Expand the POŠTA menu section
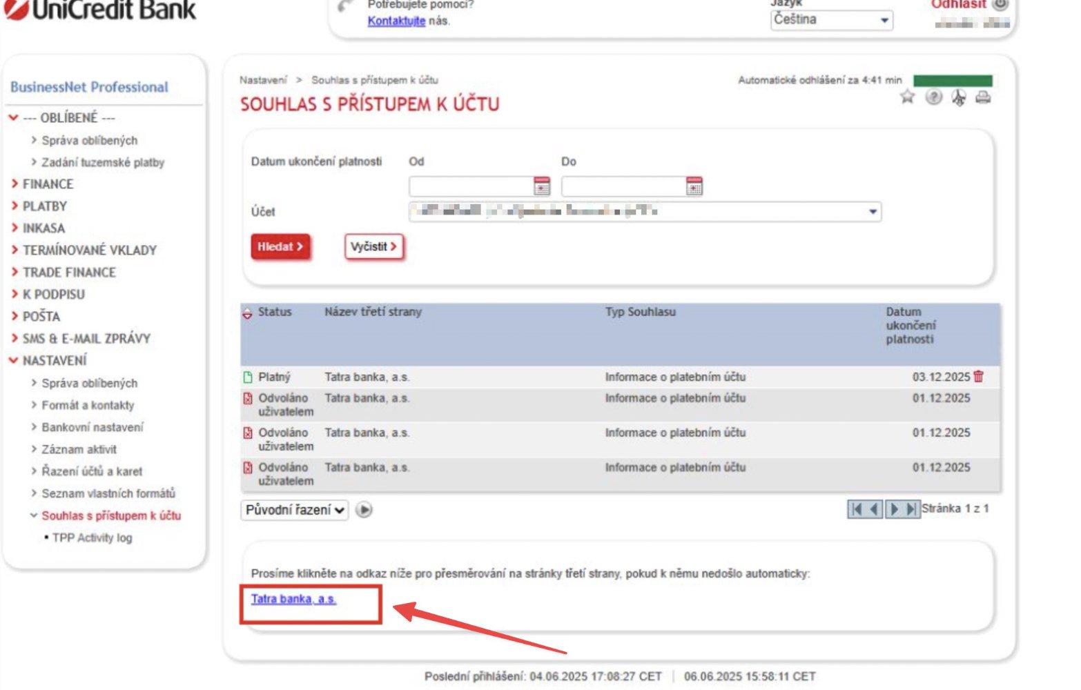Image resolution: width=1081 pixels, height=690 pixels. 35,316
